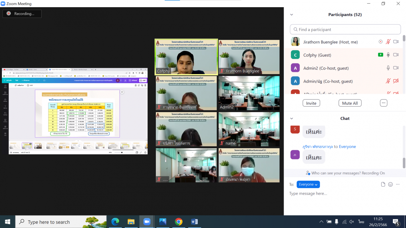Image resolution: width=406 pixels, height=228 pixels.
Task: Click the 'Find a participant' search field
Action: tap(345, 29)
